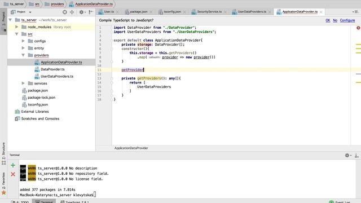This screenshot has width=361, height=203.
Task: Click the TypeScript file icon beside ApplicationDataProvider.ts in tree
Action: coord(37,63)
